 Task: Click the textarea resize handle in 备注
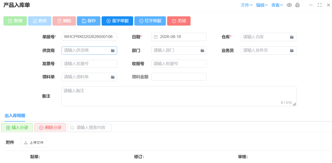click(294, 104)
